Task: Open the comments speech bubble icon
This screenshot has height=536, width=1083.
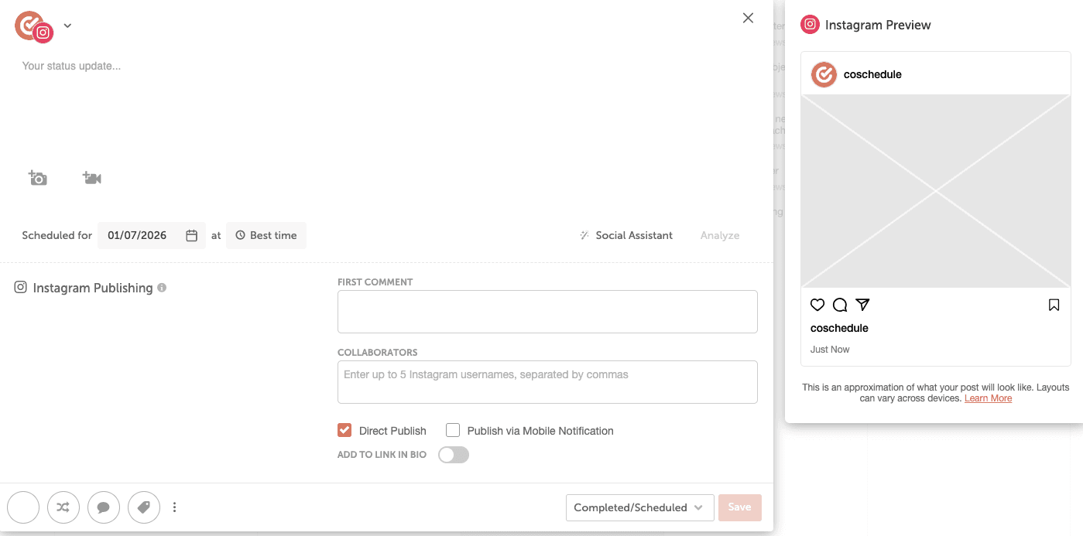Action: 104,507
